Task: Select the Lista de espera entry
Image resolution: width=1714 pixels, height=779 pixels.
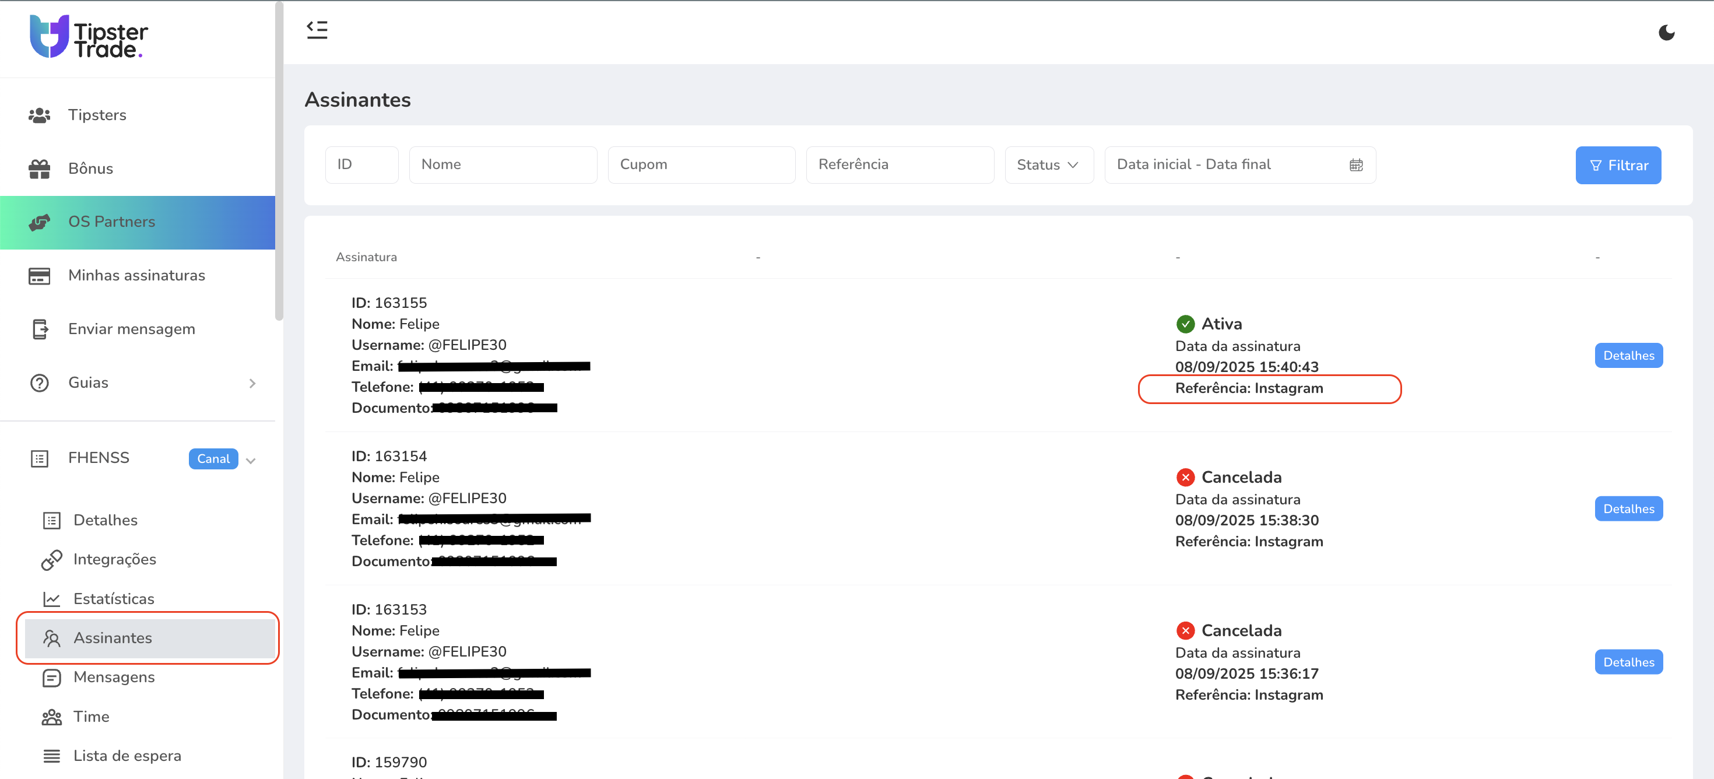Action: (150, 756)
